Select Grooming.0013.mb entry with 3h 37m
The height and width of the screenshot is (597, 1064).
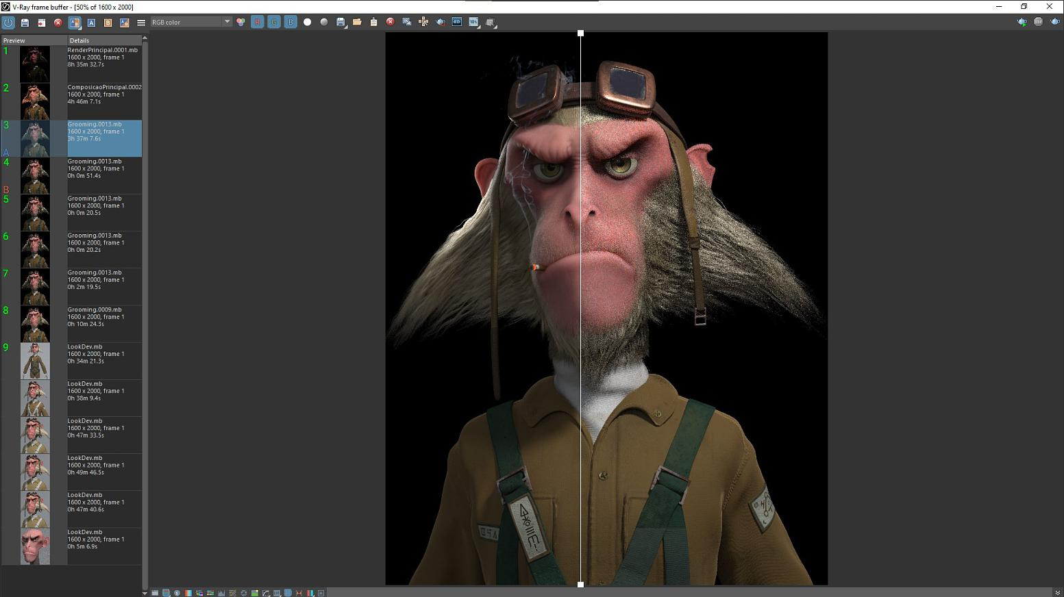click(72, 138)
